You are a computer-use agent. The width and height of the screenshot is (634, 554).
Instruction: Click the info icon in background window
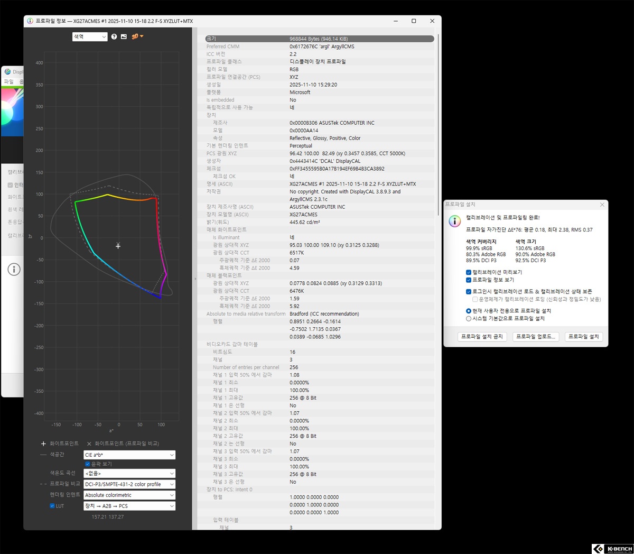[x=14, y=270]
